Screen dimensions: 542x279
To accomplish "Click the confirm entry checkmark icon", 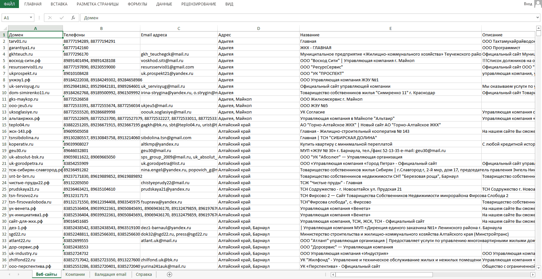I will tap(62, 18).
